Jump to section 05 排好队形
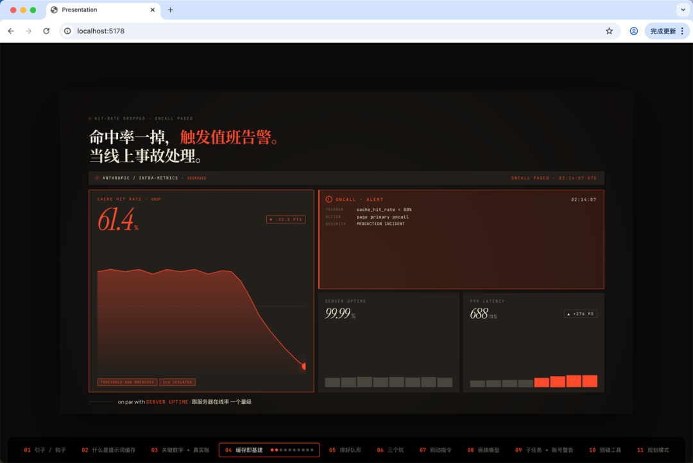693x463 pixels. coord(345,450)
